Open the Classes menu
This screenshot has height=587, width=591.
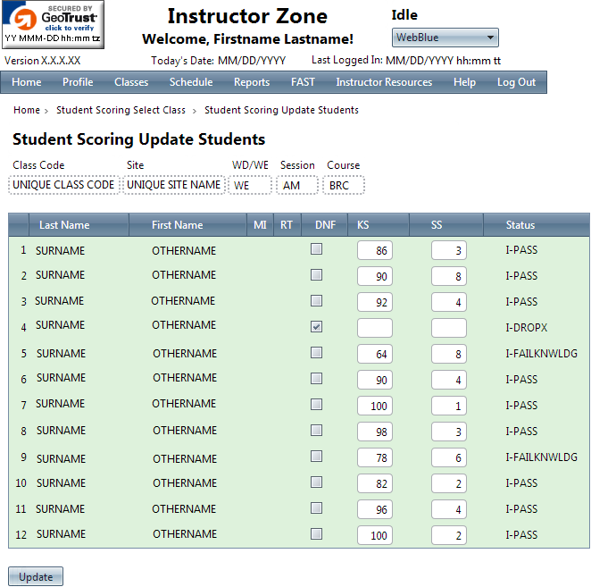click(131, 82)
